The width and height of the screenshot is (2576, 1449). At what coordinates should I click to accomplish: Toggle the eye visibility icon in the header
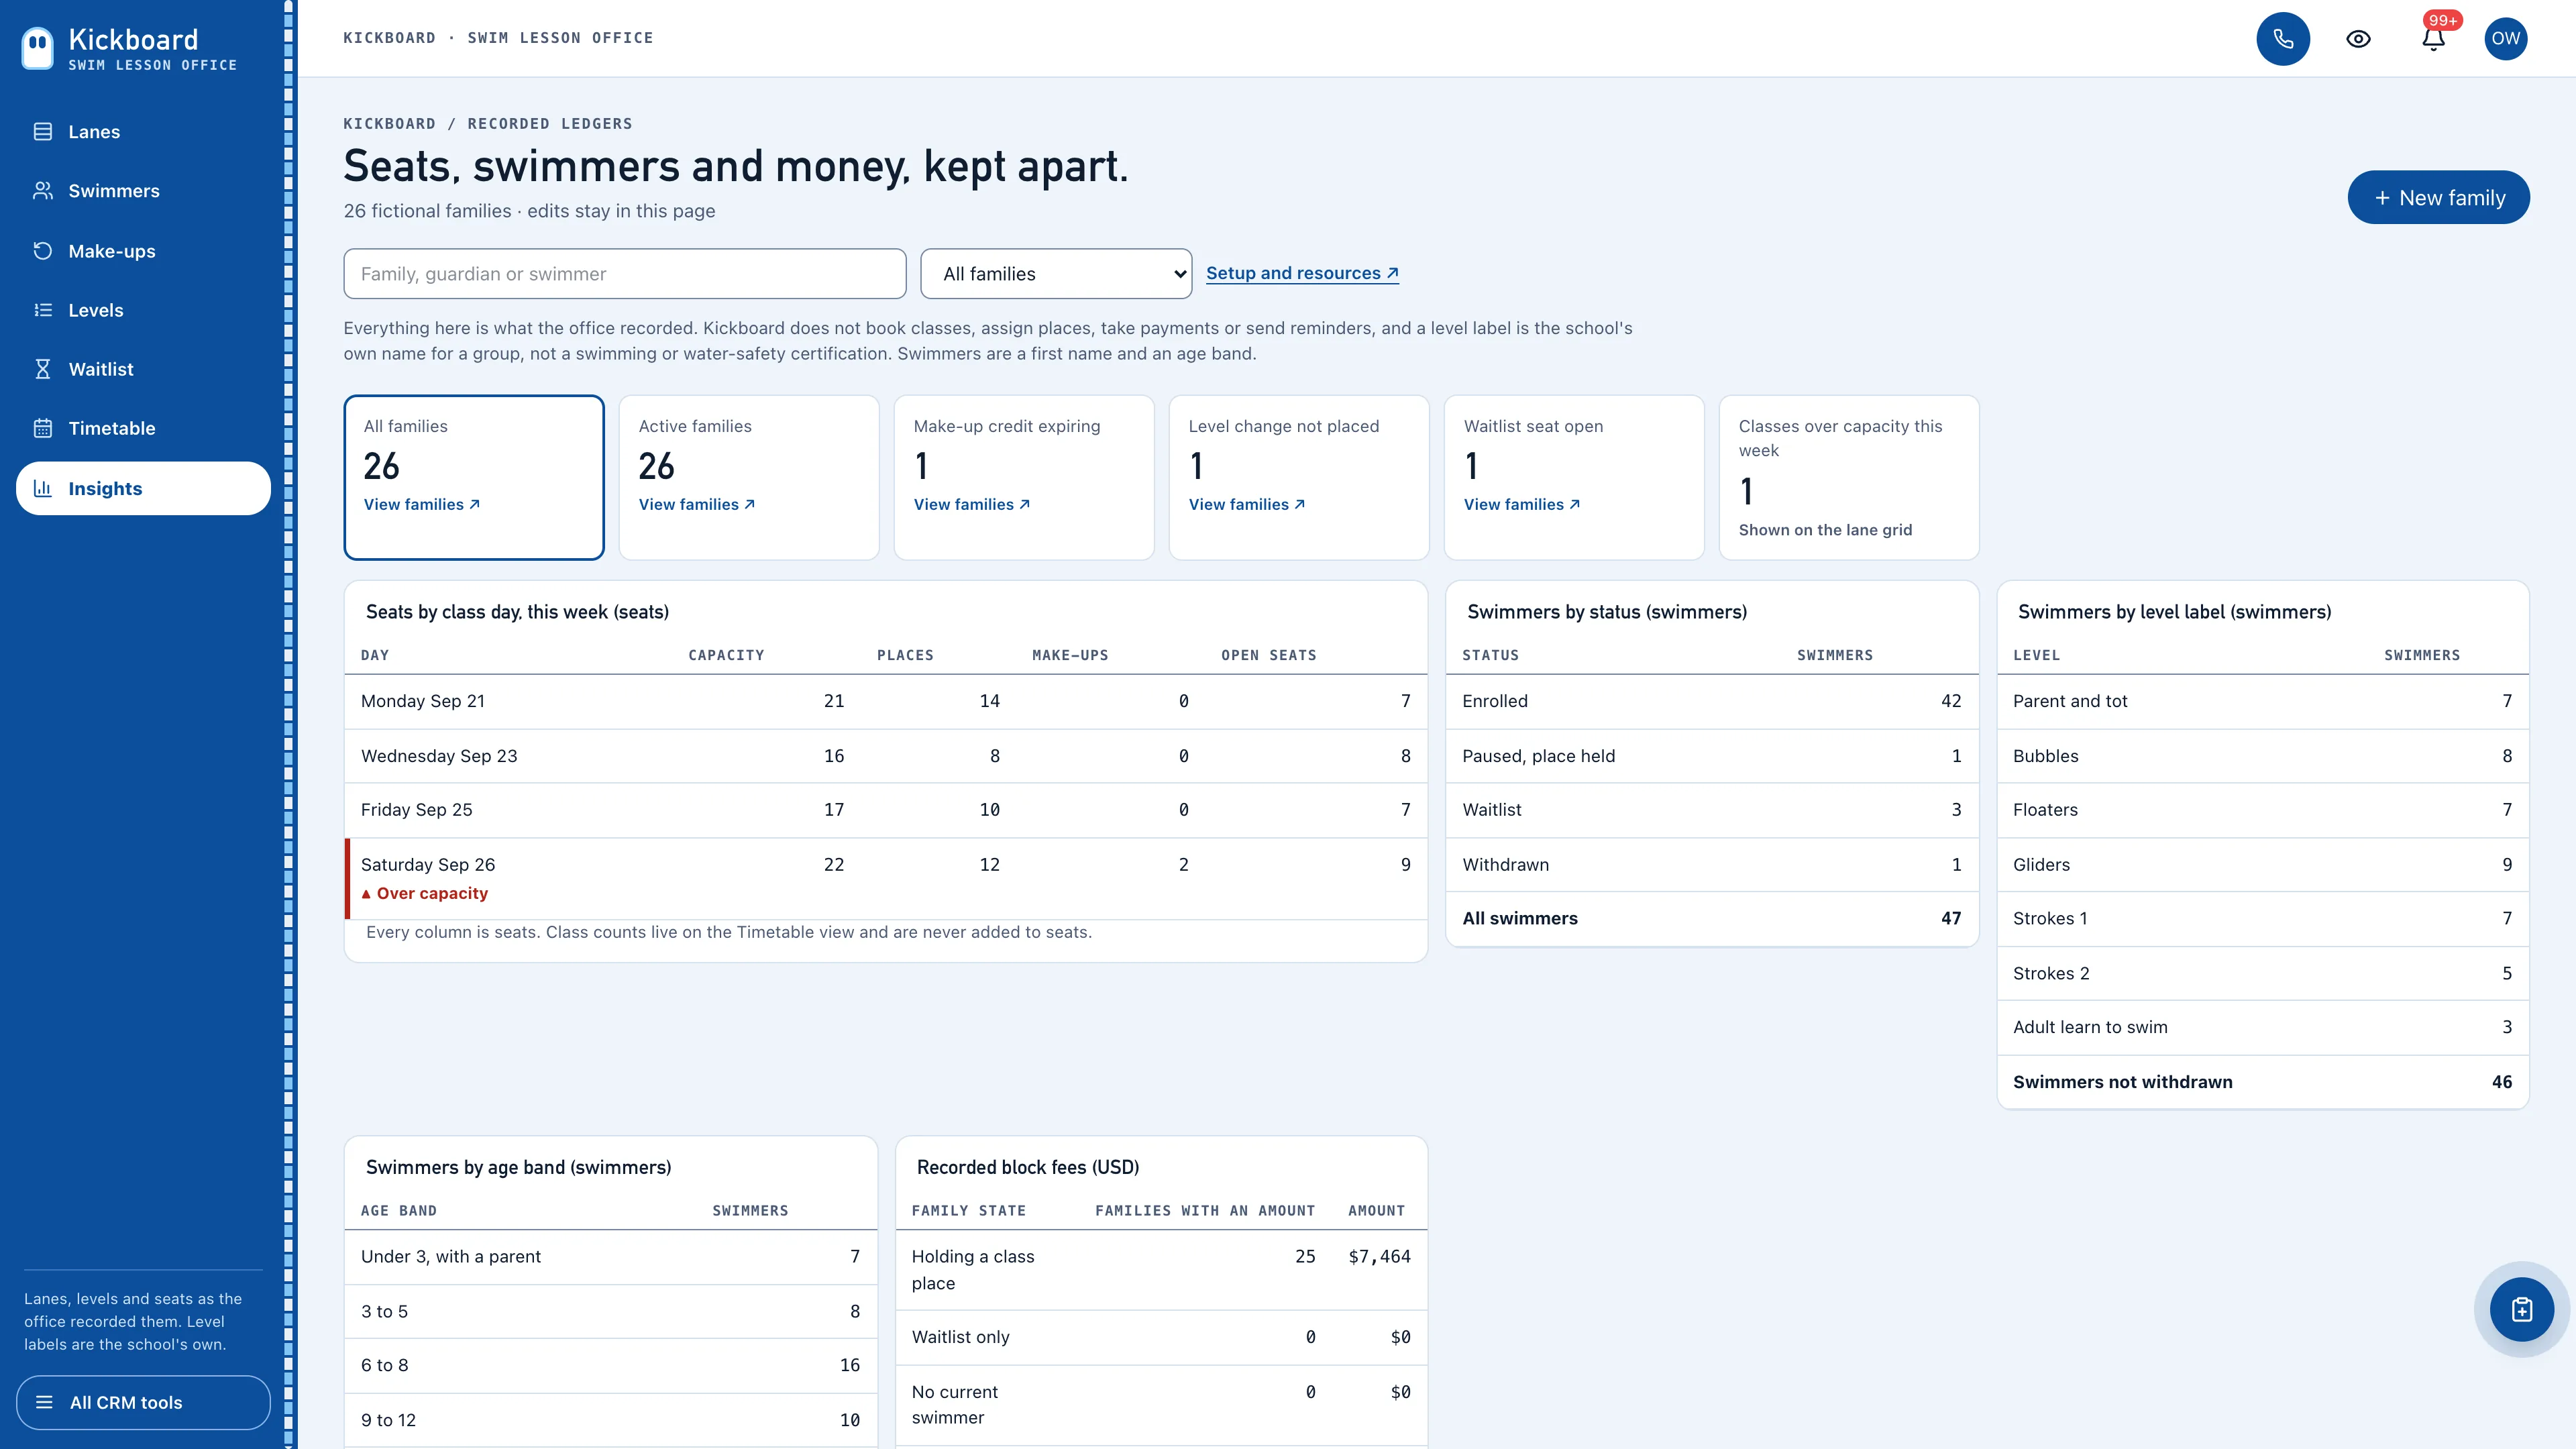pos(2358,39)
